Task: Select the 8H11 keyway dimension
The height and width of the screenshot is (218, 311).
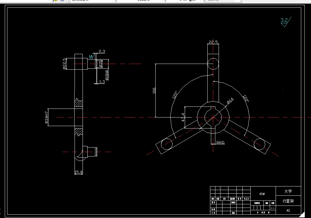Action: (x=220, y=142)
